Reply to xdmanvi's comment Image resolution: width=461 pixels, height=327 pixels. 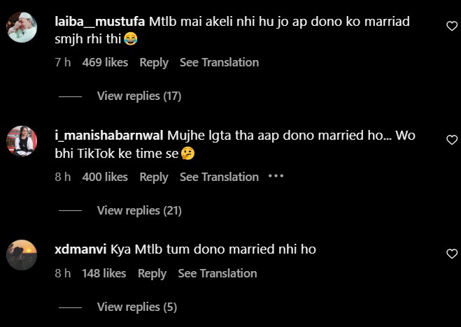click(x=152, y=273)
